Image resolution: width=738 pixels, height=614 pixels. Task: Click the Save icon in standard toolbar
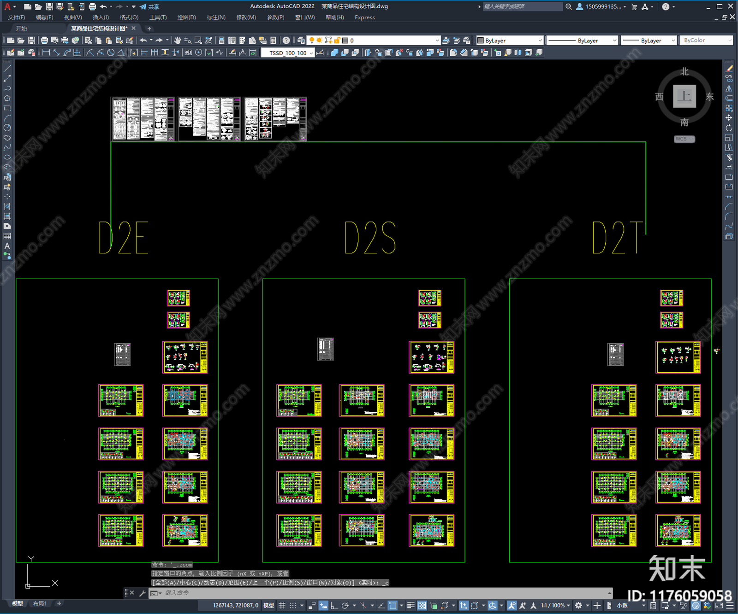pyautogui.click(x=31, y=41)
